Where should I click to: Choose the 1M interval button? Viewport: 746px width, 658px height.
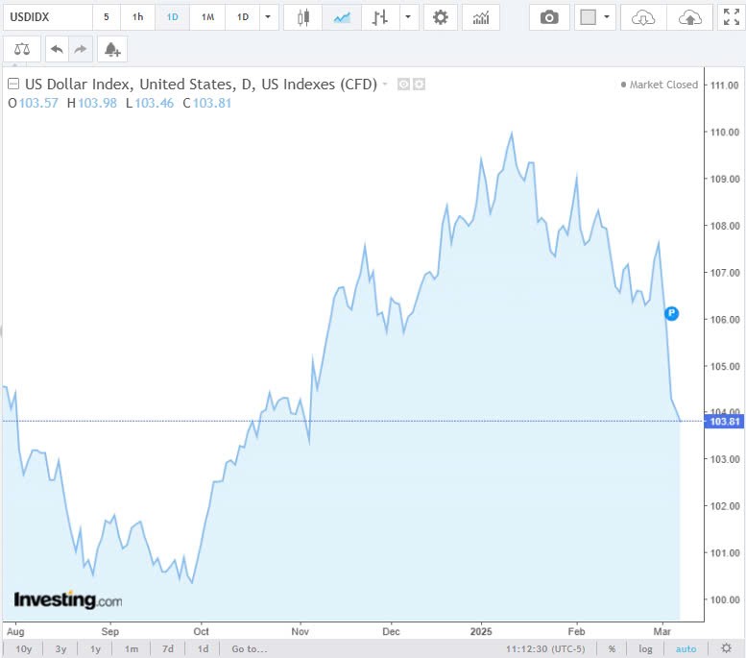click(x=207, y=17)
